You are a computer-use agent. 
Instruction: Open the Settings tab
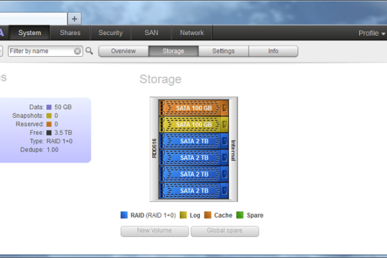(224, 51)
